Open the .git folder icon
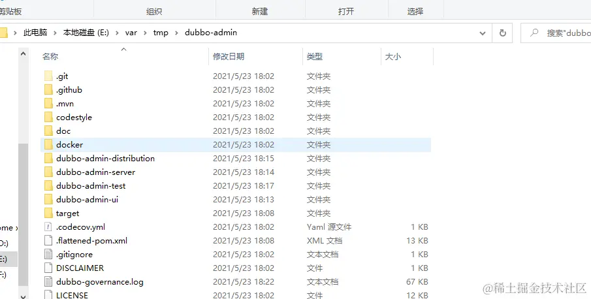 [48, 76]
